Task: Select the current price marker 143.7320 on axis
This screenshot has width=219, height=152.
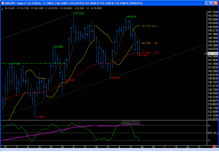Action: click(x=213, y=53)
